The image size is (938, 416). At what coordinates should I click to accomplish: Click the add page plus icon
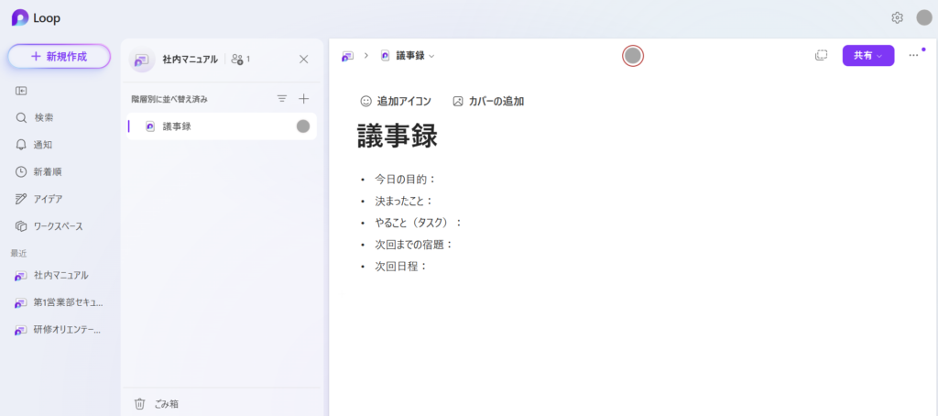[x=304, y=98]
